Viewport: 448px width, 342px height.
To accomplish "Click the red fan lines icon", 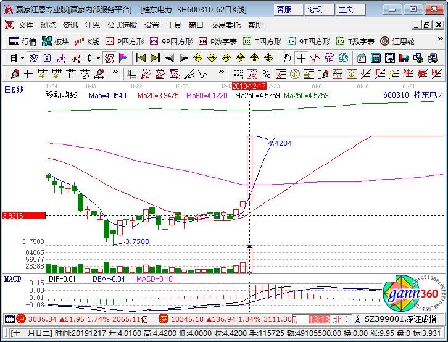I will (x=146, y=74).
